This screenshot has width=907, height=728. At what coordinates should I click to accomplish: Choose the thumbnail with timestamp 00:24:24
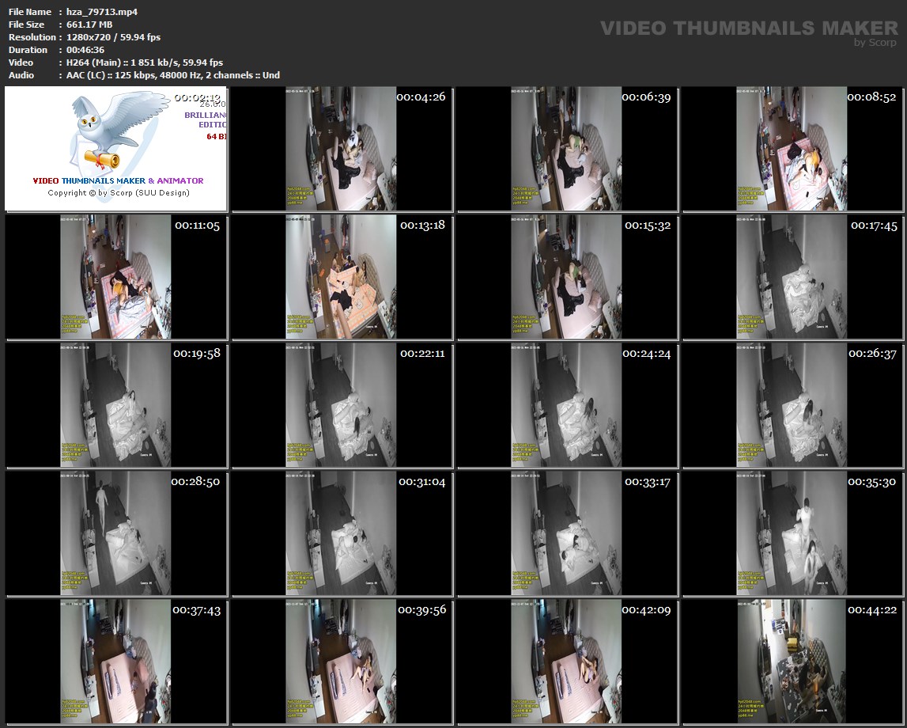pyautogui.click(x=567, y=405)
